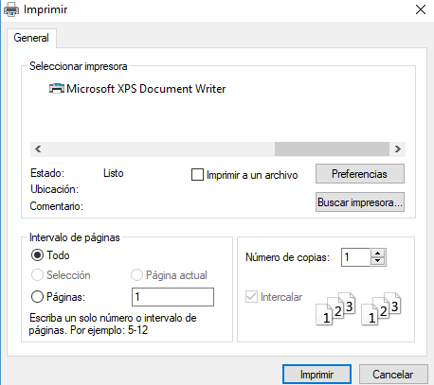Viewport: 434px width, 385px height.
Task: Decrease number of copies with down arrow
Action: click(x=377, y=261)
